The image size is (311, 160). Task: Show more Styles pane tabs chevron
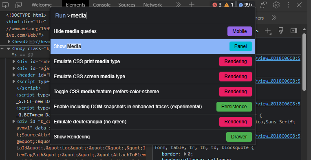pos(274,18)
